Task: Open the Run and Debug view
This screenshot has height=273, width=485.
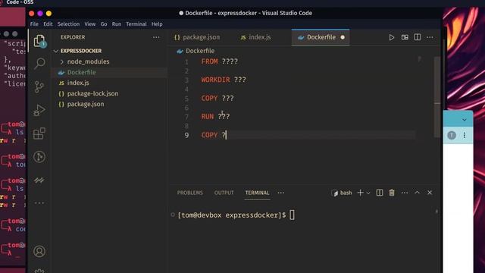Action: tap(39, 110)
